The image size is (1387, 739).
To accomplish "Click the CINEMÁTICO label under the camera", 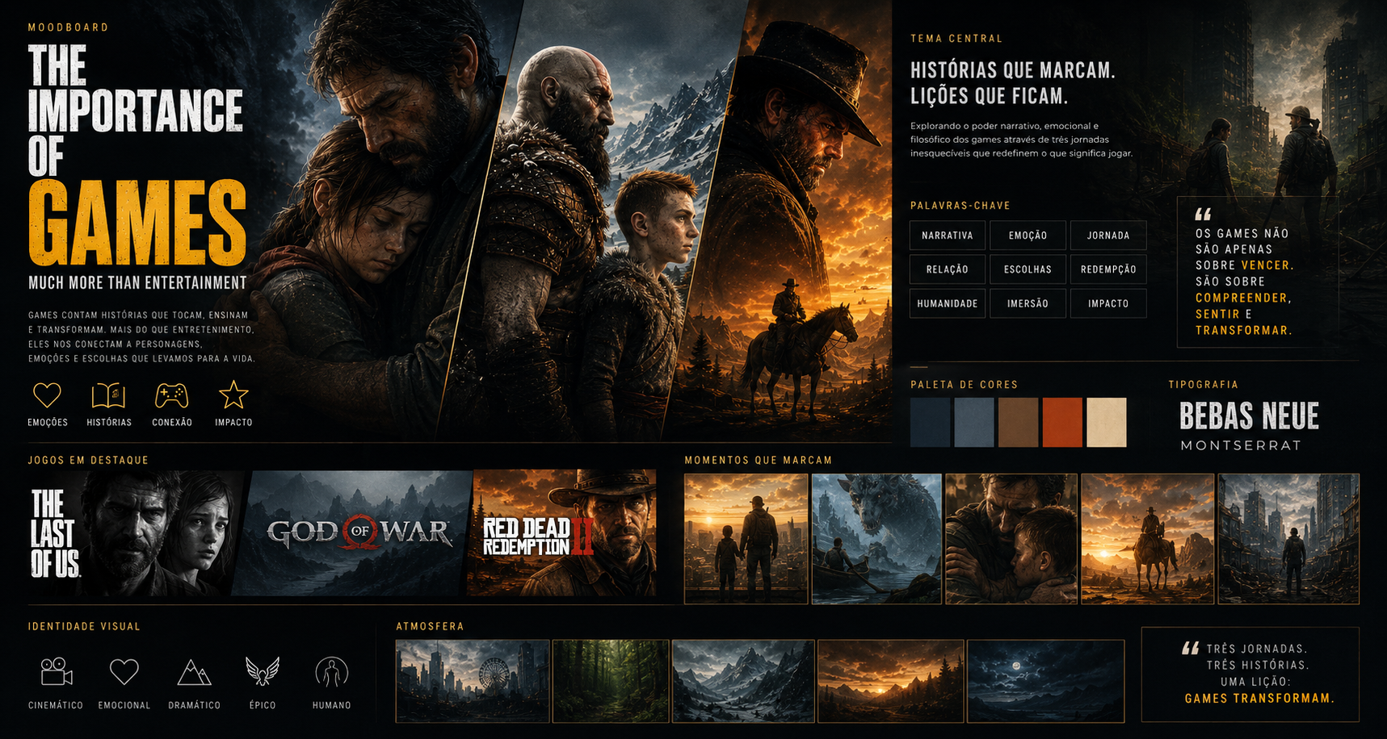I will point(56,706).
